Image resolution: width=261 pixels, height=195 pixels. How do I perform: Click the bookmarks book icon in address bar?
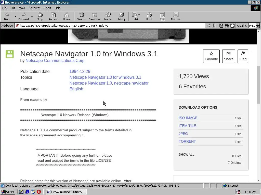pyautogui.click(x=221, y=26)
